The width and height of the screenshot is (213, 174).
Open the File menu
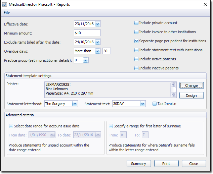[x=7, y=13]
